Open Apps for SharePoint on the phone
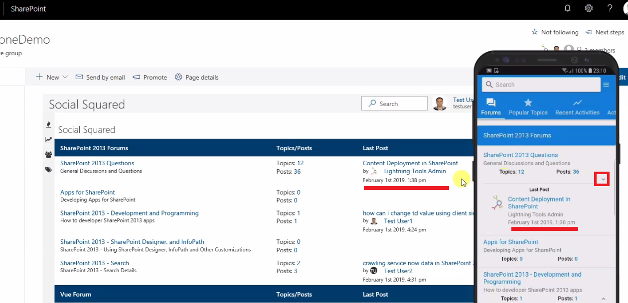This screenshot has height=303, width=628. (511, 242)
